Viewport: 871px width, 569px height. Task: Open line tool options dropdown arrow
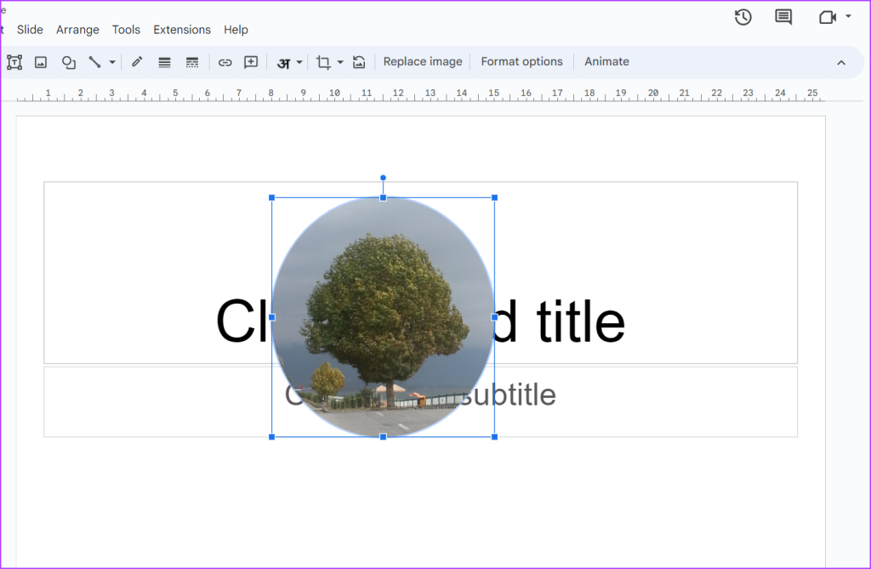pos(112,62)
